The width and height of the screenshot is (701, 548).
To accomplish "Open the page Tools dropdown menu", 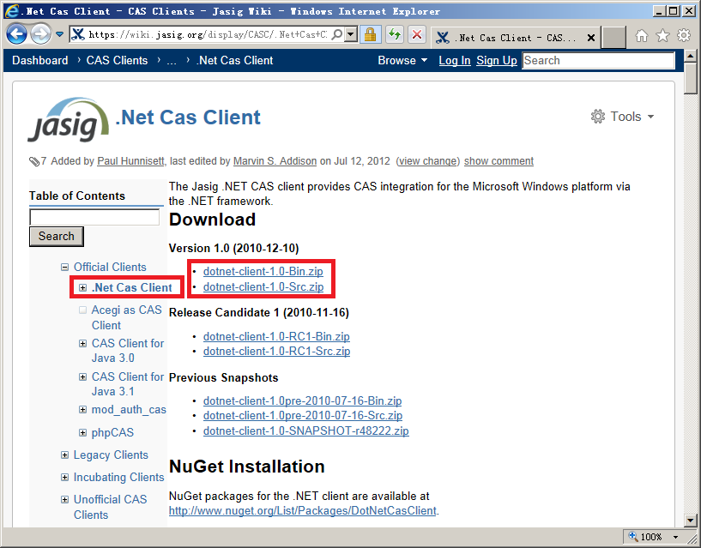I will click(622, 117).
